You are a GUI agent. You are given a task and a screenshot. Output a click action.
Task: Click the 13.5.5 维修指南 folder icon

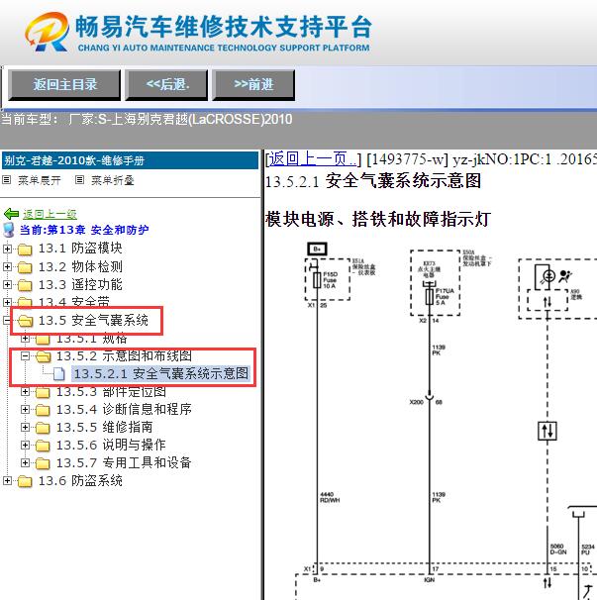[x=43, y=428]
